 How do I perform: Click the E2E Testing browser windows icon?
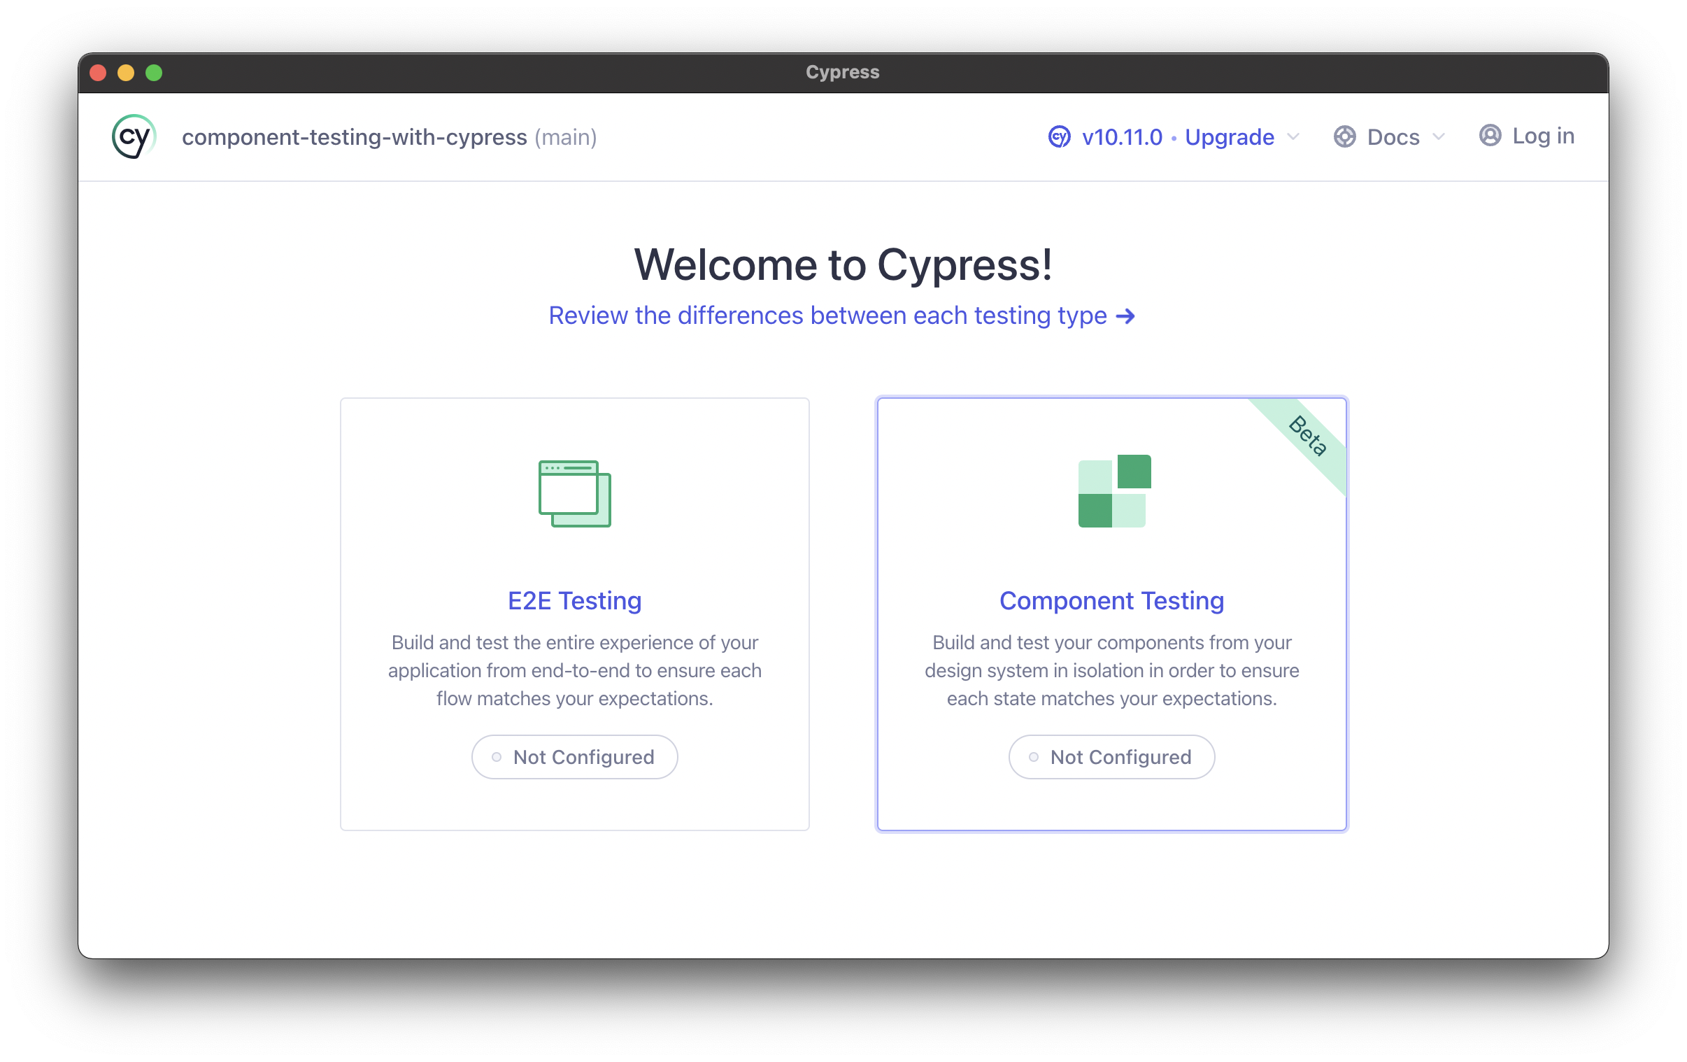(x=574, y=493)
